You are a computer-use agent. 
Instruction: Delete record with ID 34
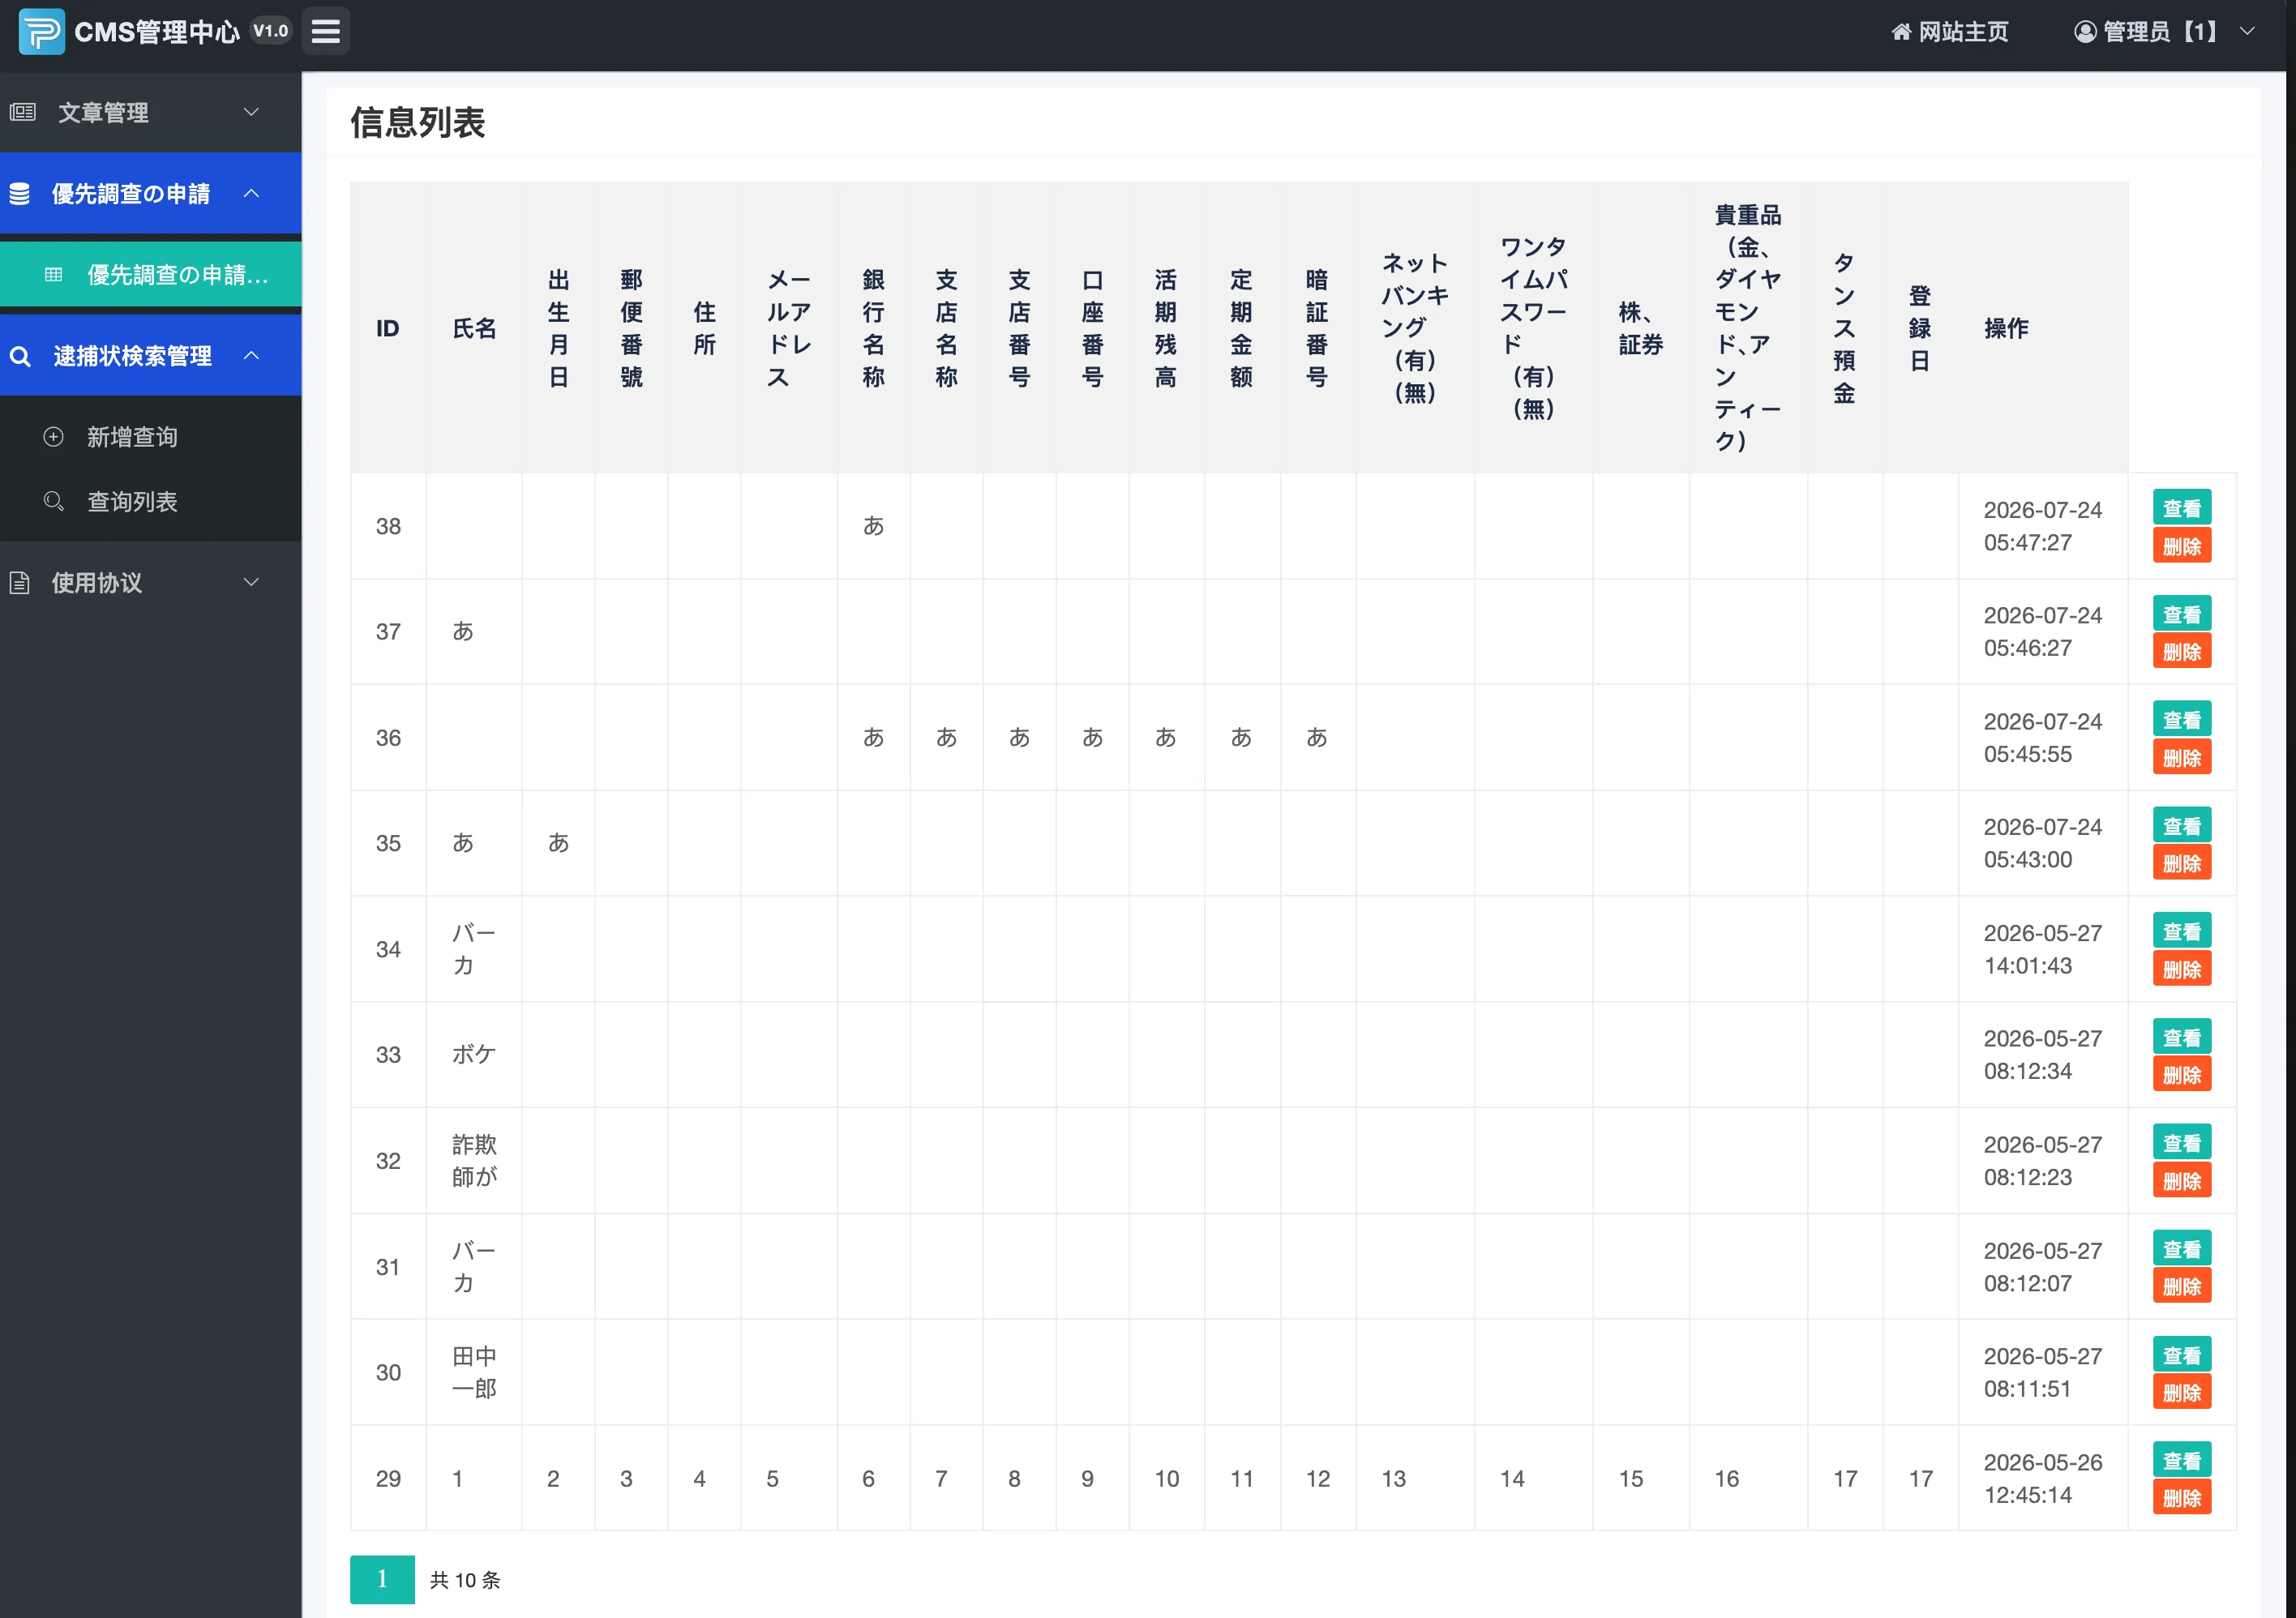[2182, 969]
